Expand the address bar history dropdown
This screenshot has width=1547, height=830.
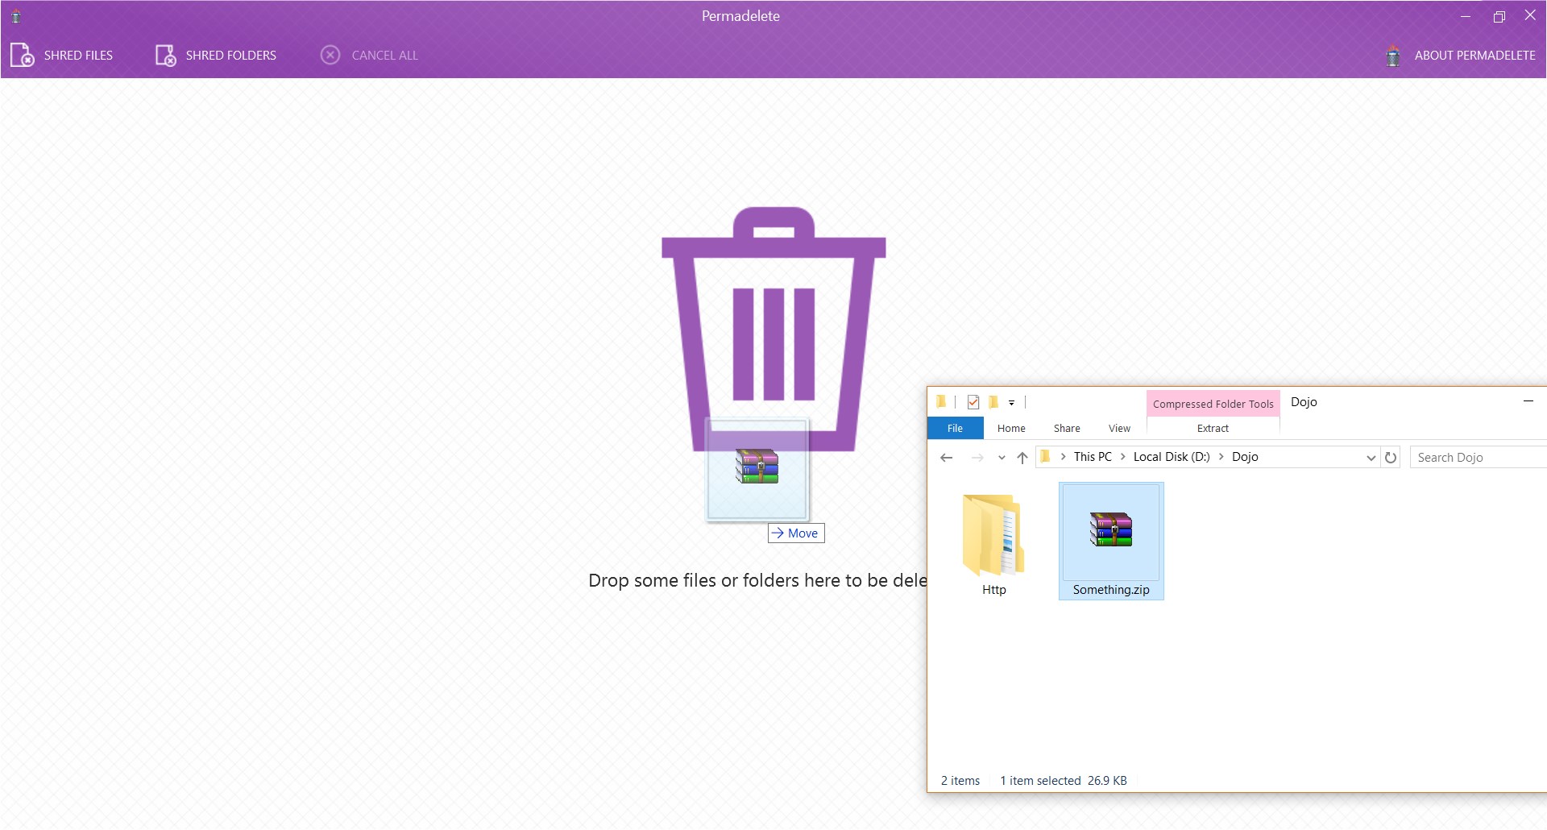click(1371, 458)
